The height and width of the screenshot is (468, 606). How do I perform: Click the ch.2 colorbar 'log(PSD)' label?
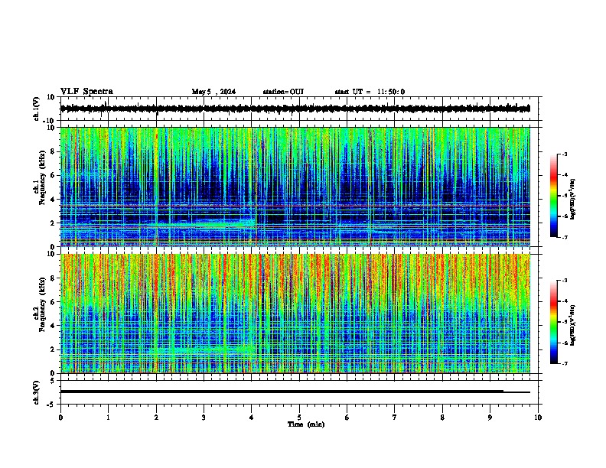(572, 325)
